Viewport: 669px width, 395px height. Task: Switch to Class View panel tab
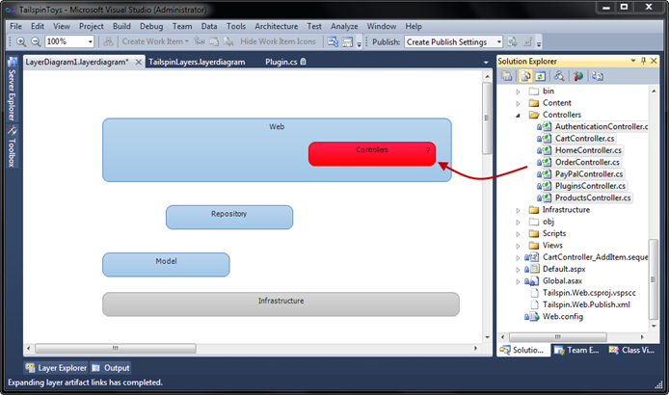[632, 351]
